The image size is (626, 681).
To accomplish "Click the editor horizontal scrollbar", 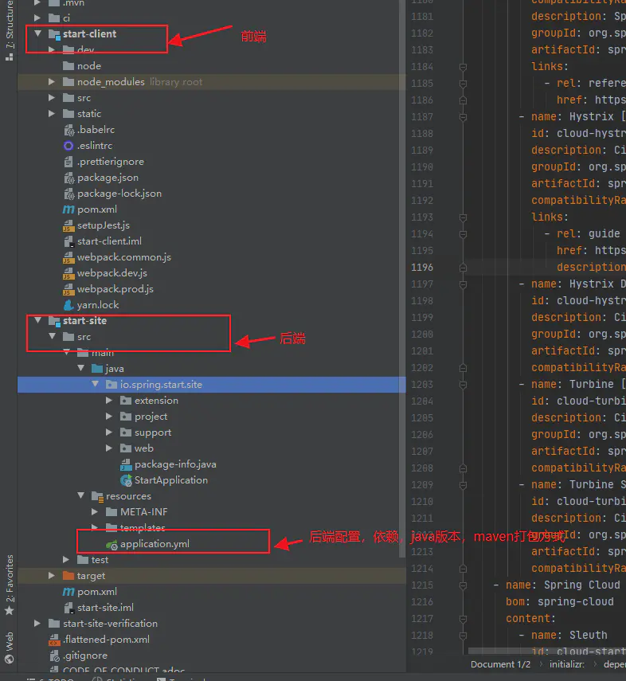I will (547, 651).
